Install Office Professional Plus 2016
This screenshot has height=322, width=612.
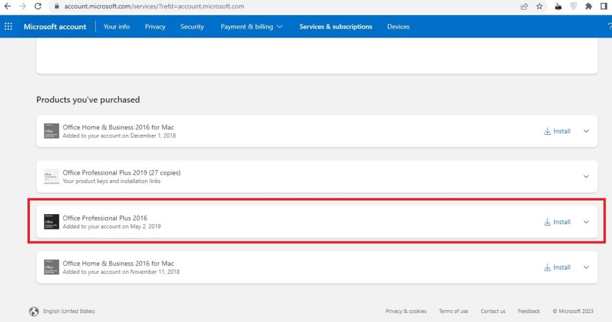tap(557, 222)
